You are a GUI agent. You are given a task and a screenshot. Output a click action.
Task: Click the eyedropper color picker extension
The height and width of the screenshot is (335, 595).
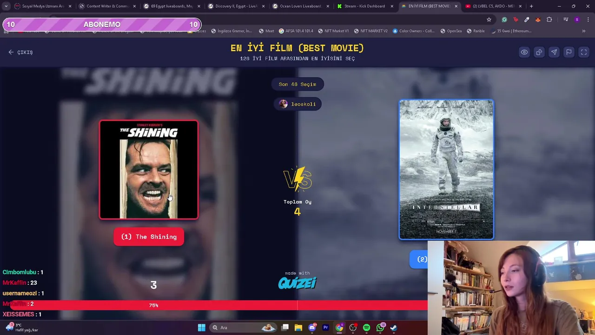click(x=527, y=20)
